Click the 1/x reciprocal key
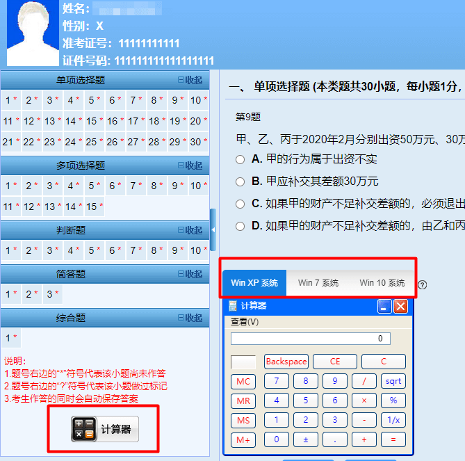Viewport: 465px width, 461px height. (x=393, y=420)
